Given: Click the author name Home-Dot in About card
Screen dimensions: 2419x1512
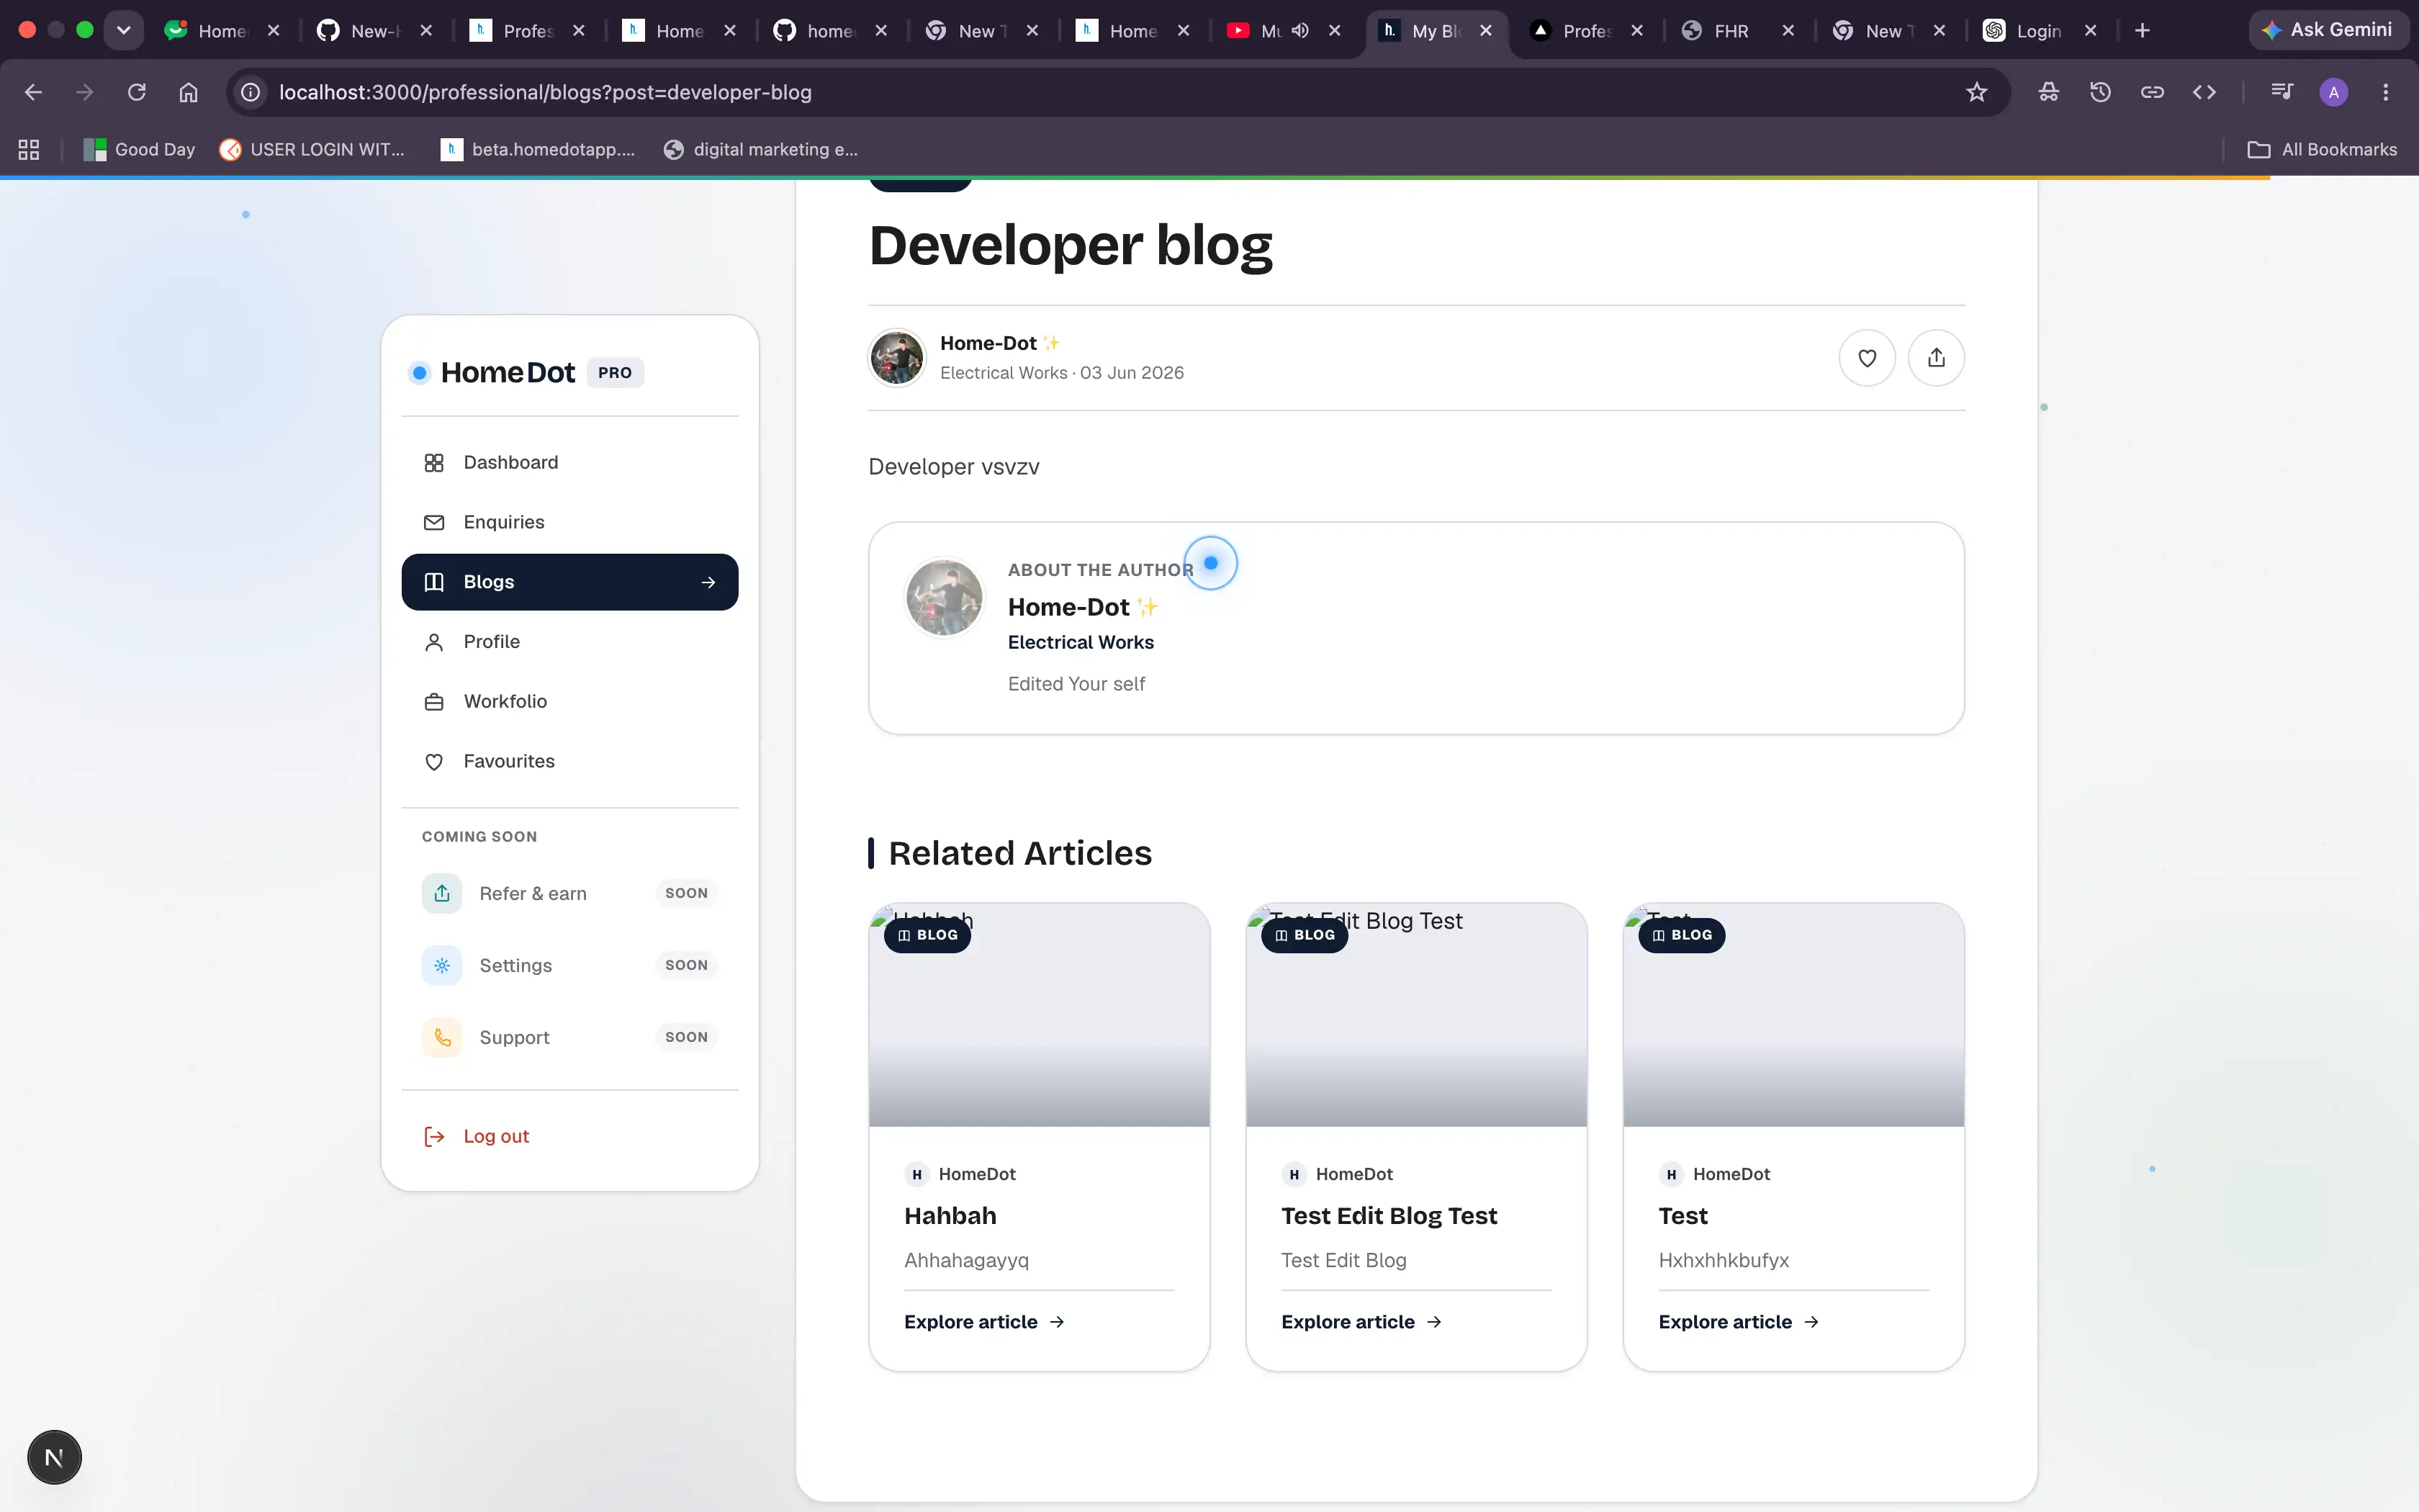Looking at the screenshot, I should click(1068, 607).
